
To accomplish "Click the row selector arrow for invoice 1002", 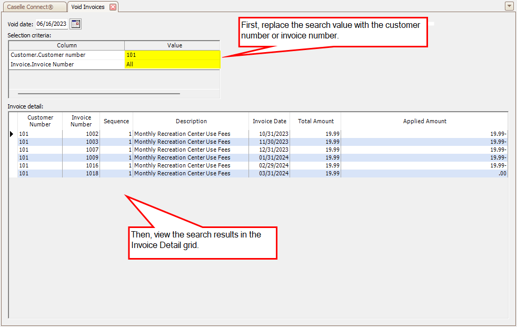I will pyautogui.click(x=12, y=134).
